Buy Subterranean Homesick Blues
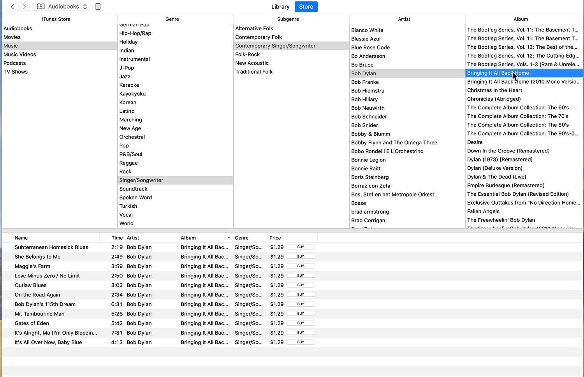Viewport: 584px width, 377px height. pos(301,247)
